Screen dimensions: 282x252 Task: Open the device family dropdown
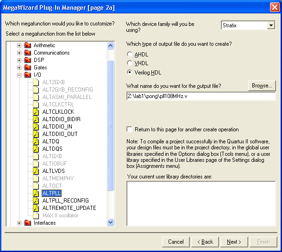pyautogui.click(x=271, y=25)
